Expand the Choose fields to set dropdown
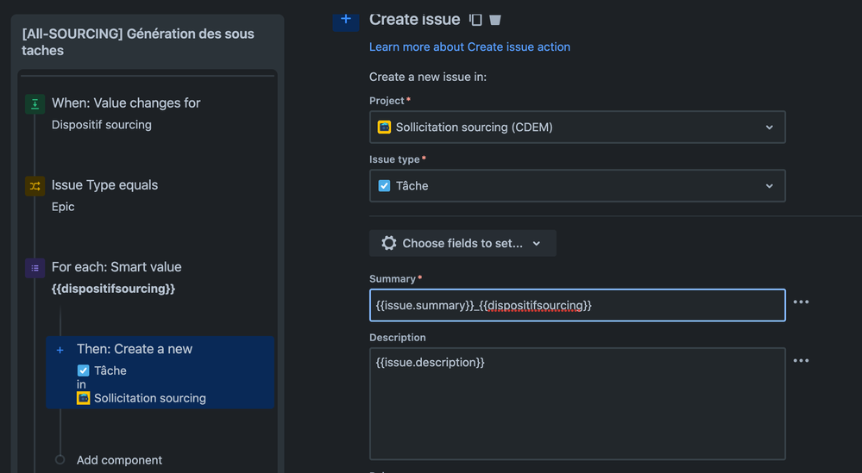This screenshot has height=473, width=862. (x=462, y=243)
